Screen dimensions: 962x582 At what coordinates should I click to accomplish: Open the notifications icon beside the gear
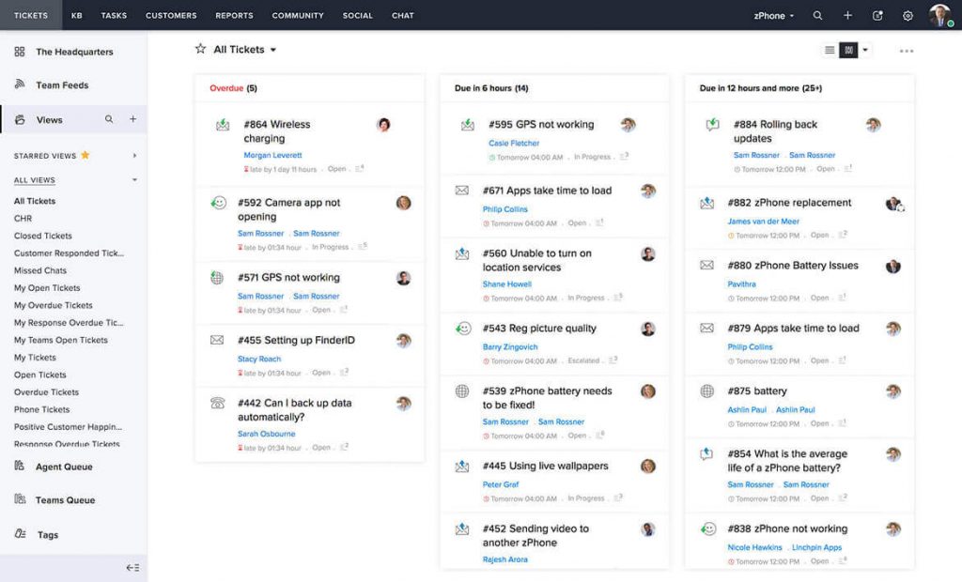[x=879, y=14]
